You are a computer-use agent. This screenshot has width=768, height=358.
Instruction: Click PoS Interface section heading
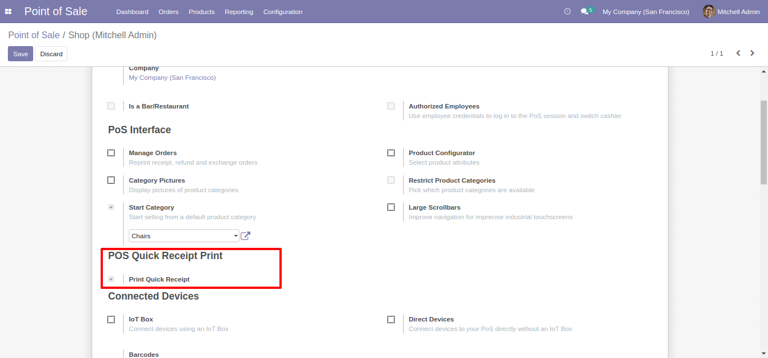coord(139,130)
